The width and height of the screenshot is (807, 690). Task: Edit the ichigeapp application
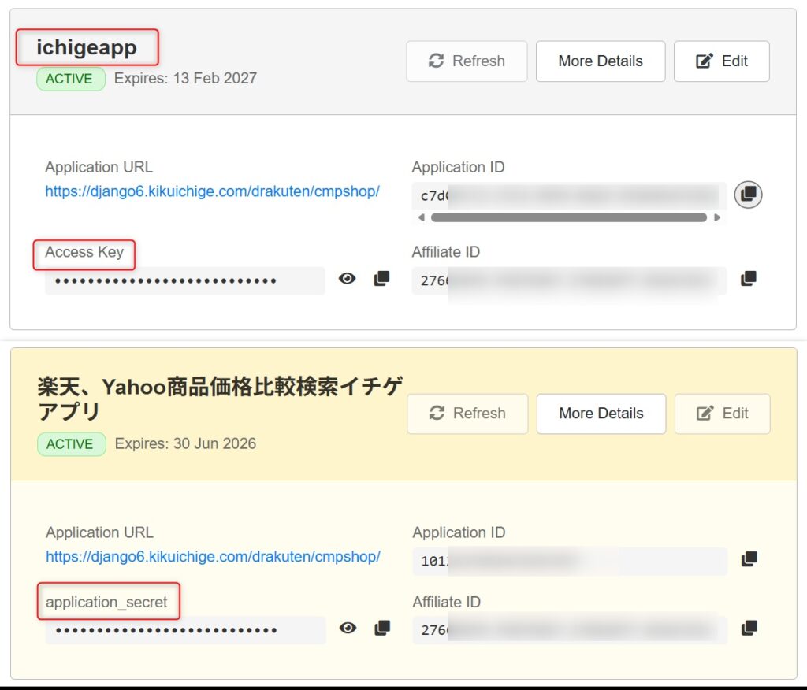(x=721, y=61)
